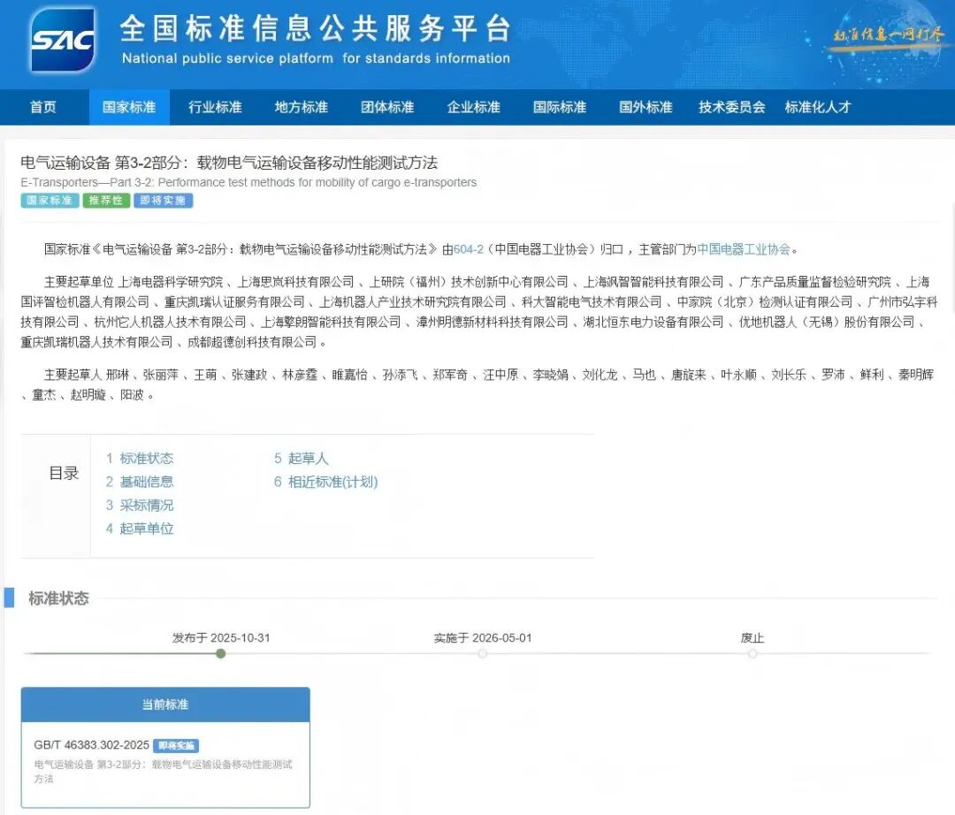Open the 技术委员会 menu item

[x=730, y=106]
